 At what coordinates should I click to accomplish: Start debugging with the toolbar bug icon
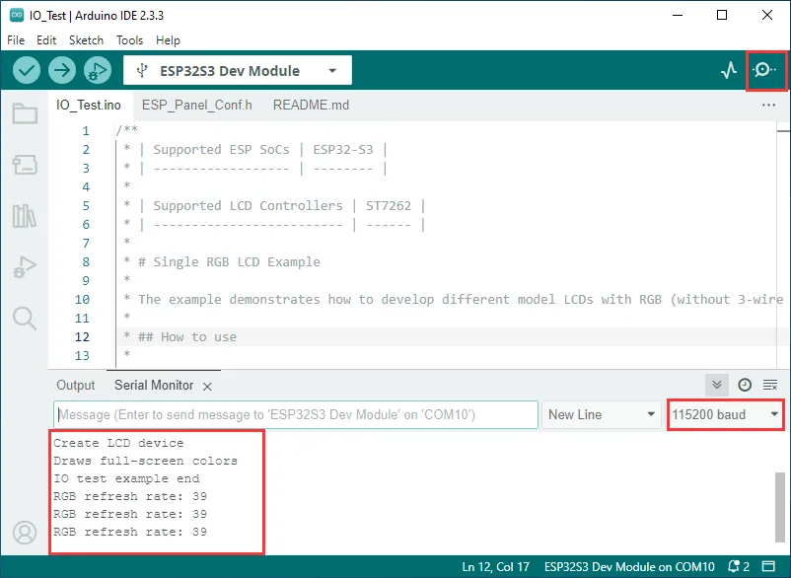tap(97, 71)
